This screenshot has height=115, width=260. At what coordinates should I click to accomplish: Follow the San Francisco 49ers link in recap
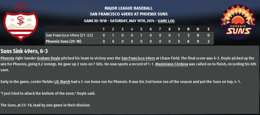(138, 58)
